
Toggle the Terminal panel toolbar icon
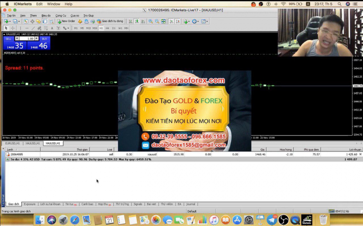coord(45,21)
